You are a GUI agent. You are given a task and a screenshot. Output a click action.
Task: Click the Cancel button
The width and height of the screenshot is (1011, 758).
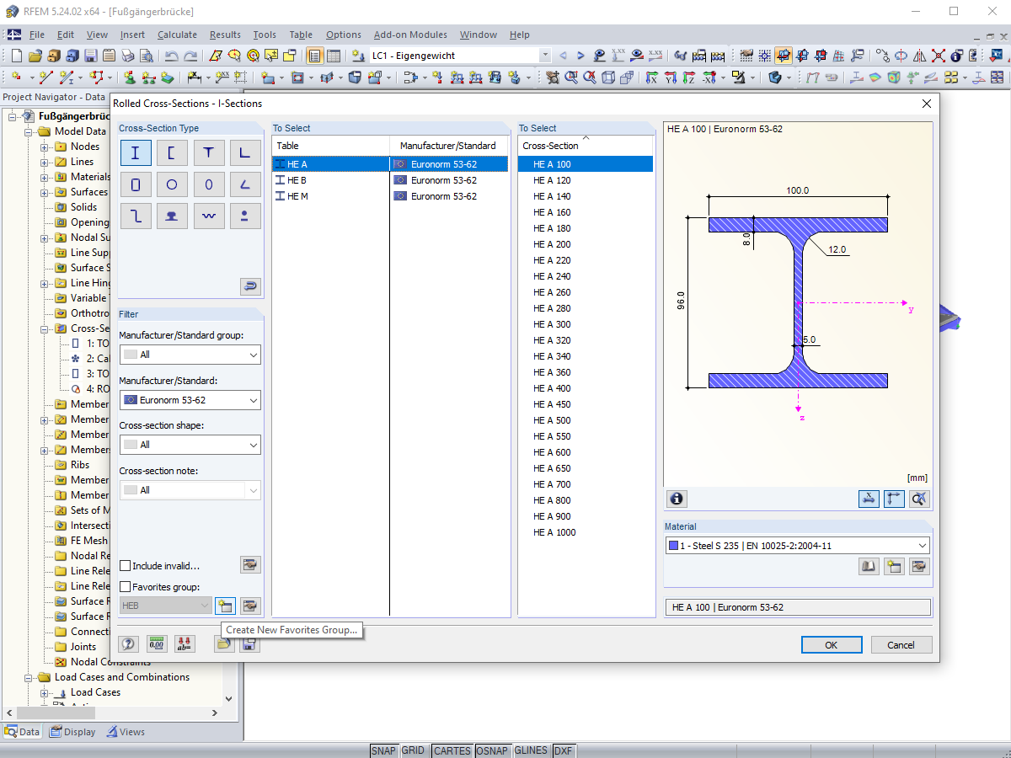901,645
